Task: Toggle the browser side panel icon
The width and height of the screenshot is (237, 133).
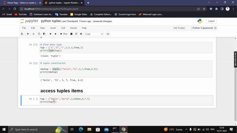Action: click(222, 9)
